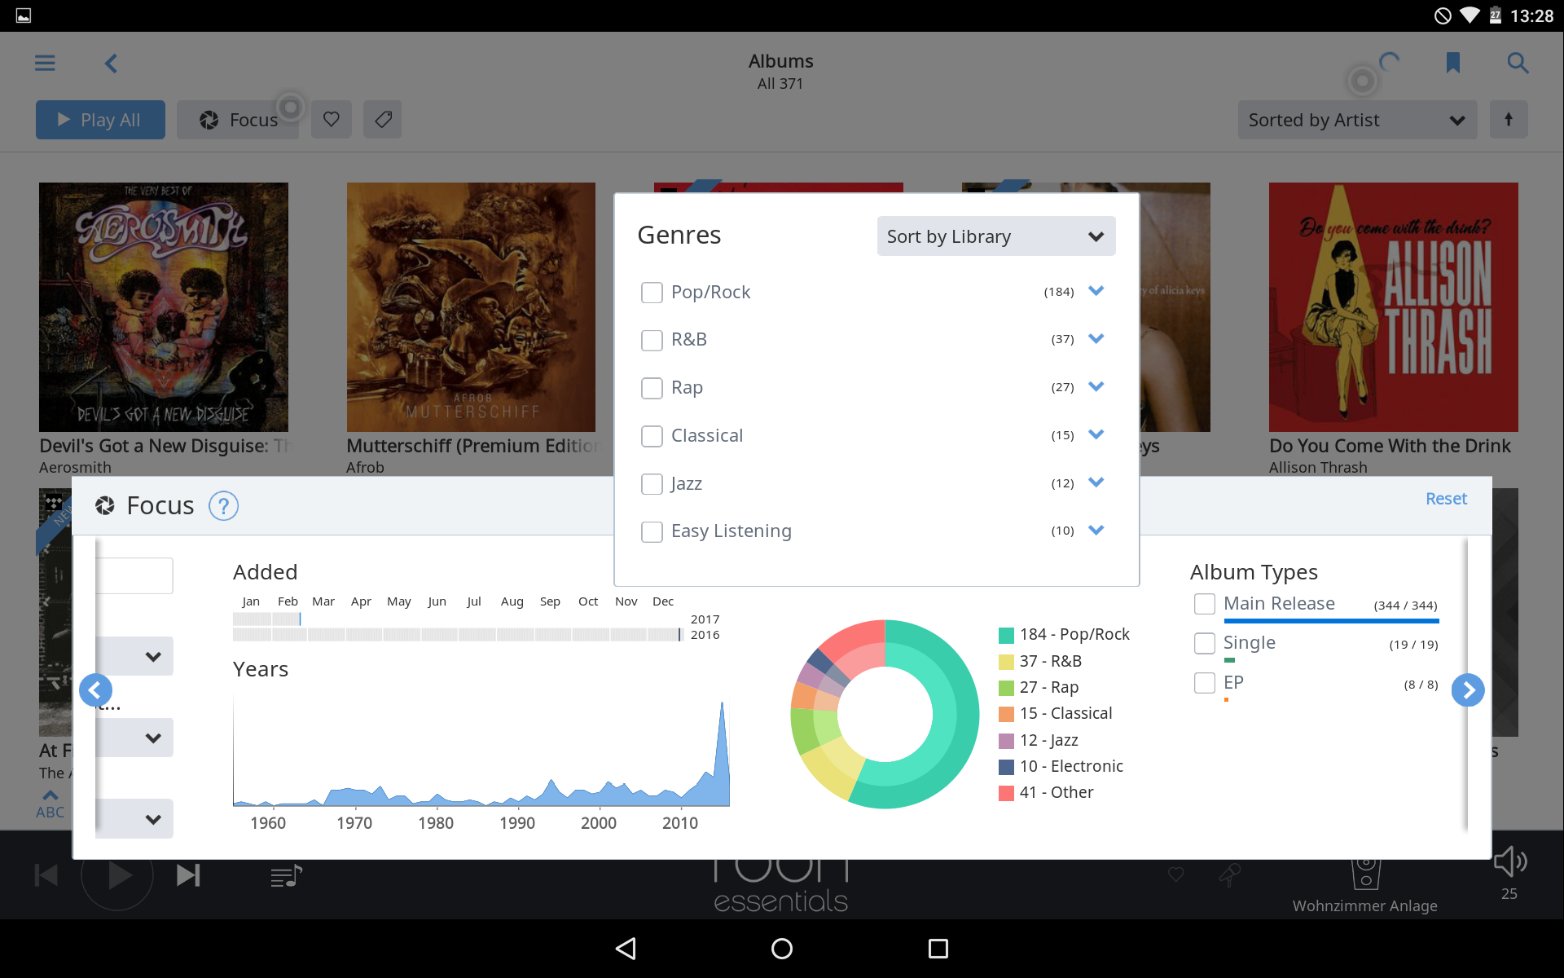Click 27 - Rap legend entry
The image size is (1564, 978).
pos(1039,687)
